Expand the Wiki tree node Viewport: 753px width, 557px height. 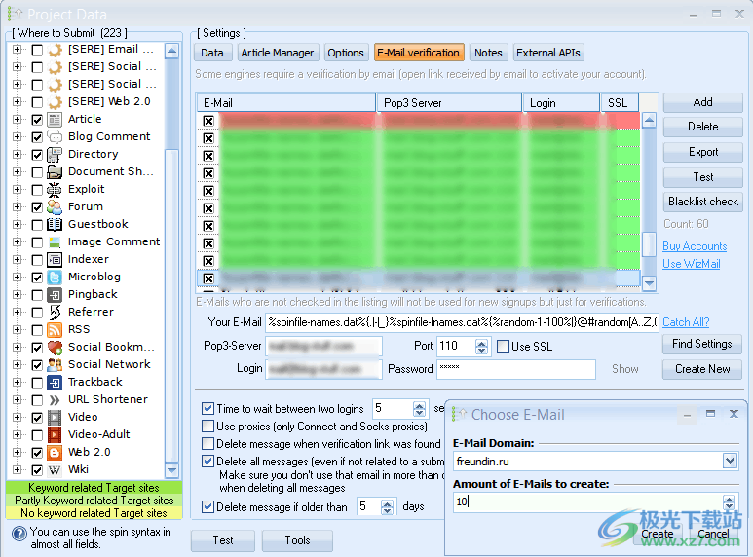17,470
